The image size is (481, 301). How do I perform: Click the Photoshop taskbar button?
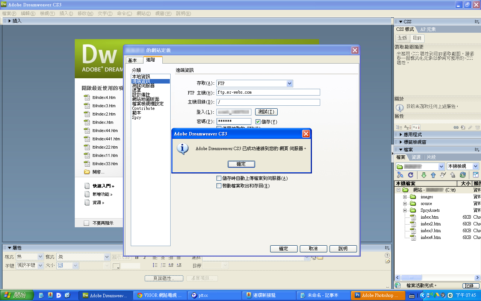(378, 295)
